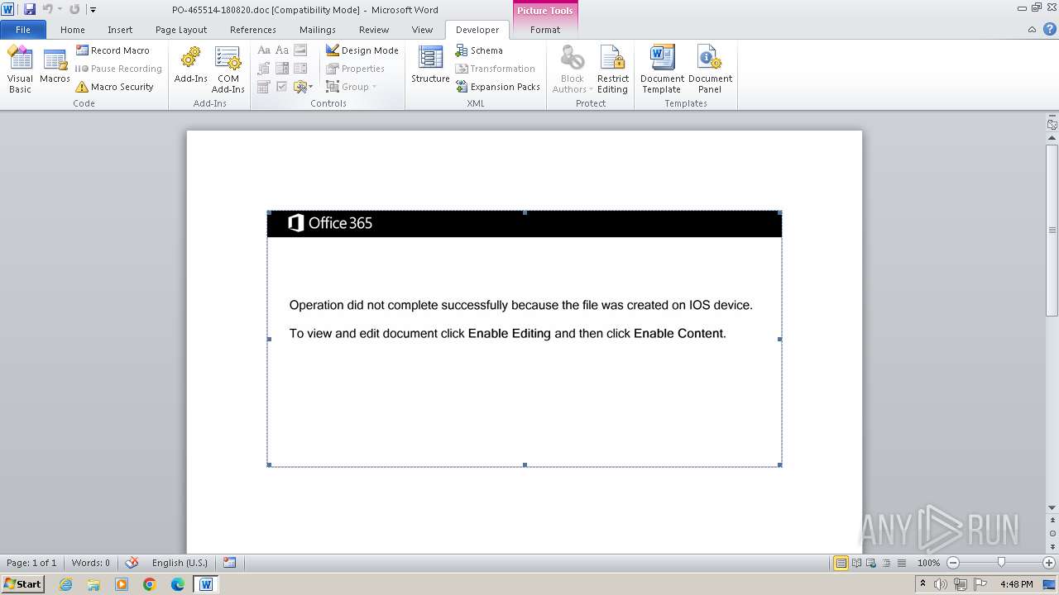
Task: Click the zoom out minus button
Action: [x=952, y=563]
